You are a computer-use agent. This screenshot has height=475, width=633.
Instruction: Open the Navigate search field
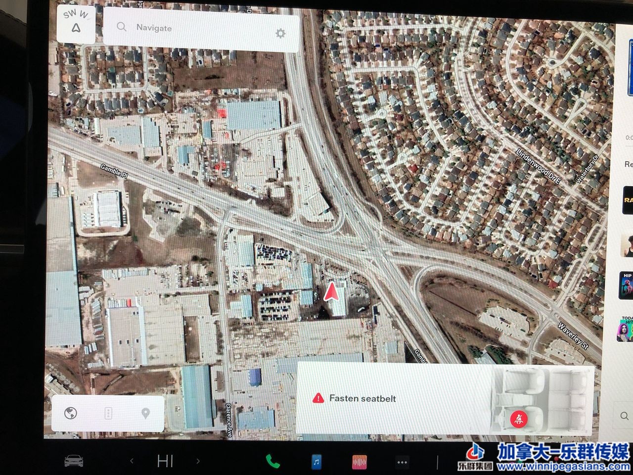click(x=201, y=30)
